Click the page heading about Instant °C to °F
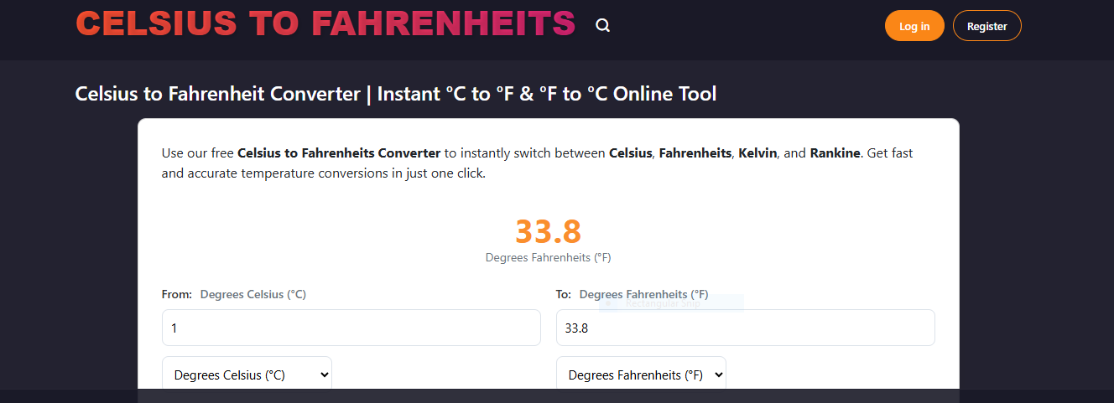1114x403 pixels. point(396,94)
